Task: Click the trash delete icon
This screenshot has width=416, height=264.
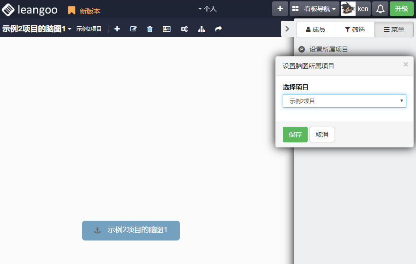Action: point(150,29)
